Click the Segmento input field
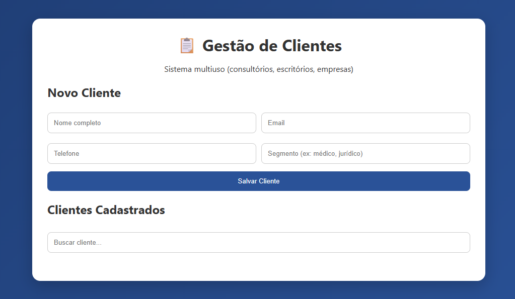This screenshot has width=515, height=299. pos(365,153)
